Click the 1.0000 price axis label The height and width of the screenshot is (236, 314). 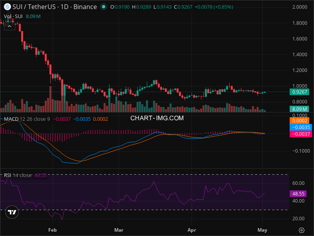(x=299, y=86)
